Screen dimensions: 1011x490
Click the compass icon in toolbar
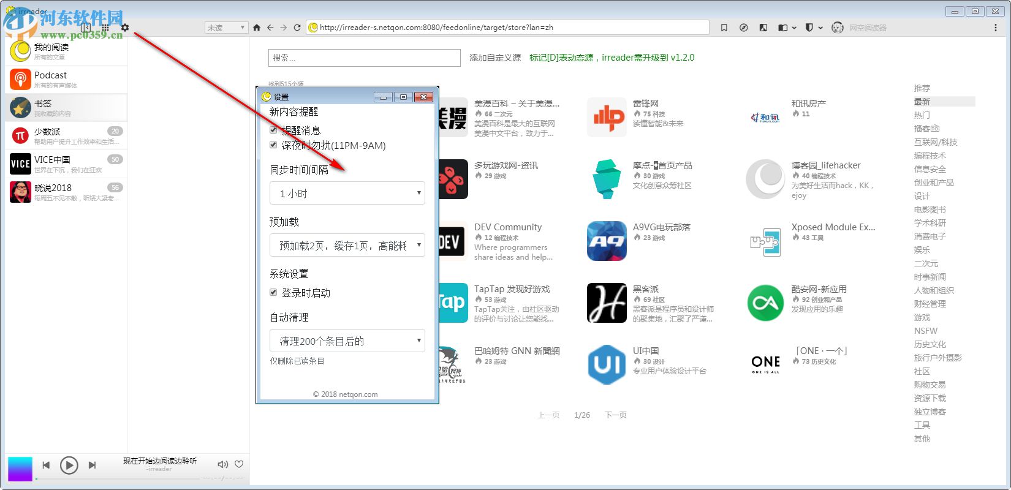pyautogui.click(x=744, y=28)
